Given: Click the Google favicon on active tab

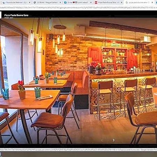Looking at the screenshot, I should [127, 2].
